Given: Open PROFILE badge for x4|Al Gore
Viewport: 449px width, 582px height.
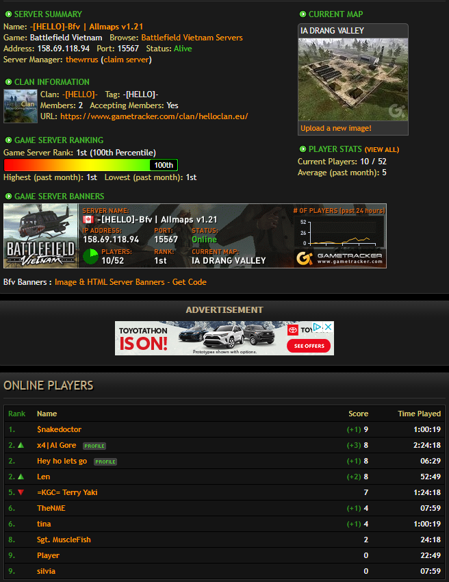Looking at the screenshot, I should coord(94,446).
